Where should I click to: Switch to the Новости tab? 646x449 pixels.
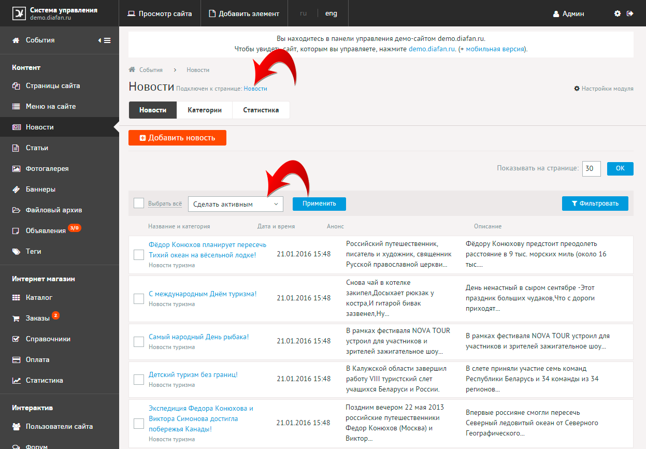(x=153, y=110)
